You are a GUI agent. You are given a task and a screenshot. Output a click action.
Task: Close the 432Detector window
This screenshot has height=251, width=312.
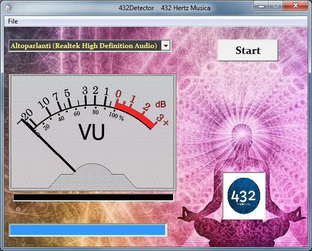click(x=295, y=6)
